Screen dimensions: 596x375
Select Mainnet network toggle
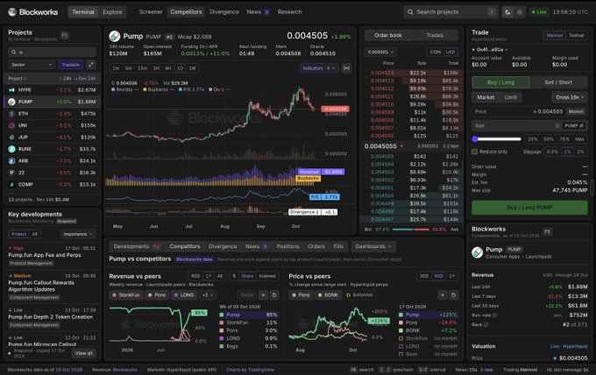(x=555, y=35)
